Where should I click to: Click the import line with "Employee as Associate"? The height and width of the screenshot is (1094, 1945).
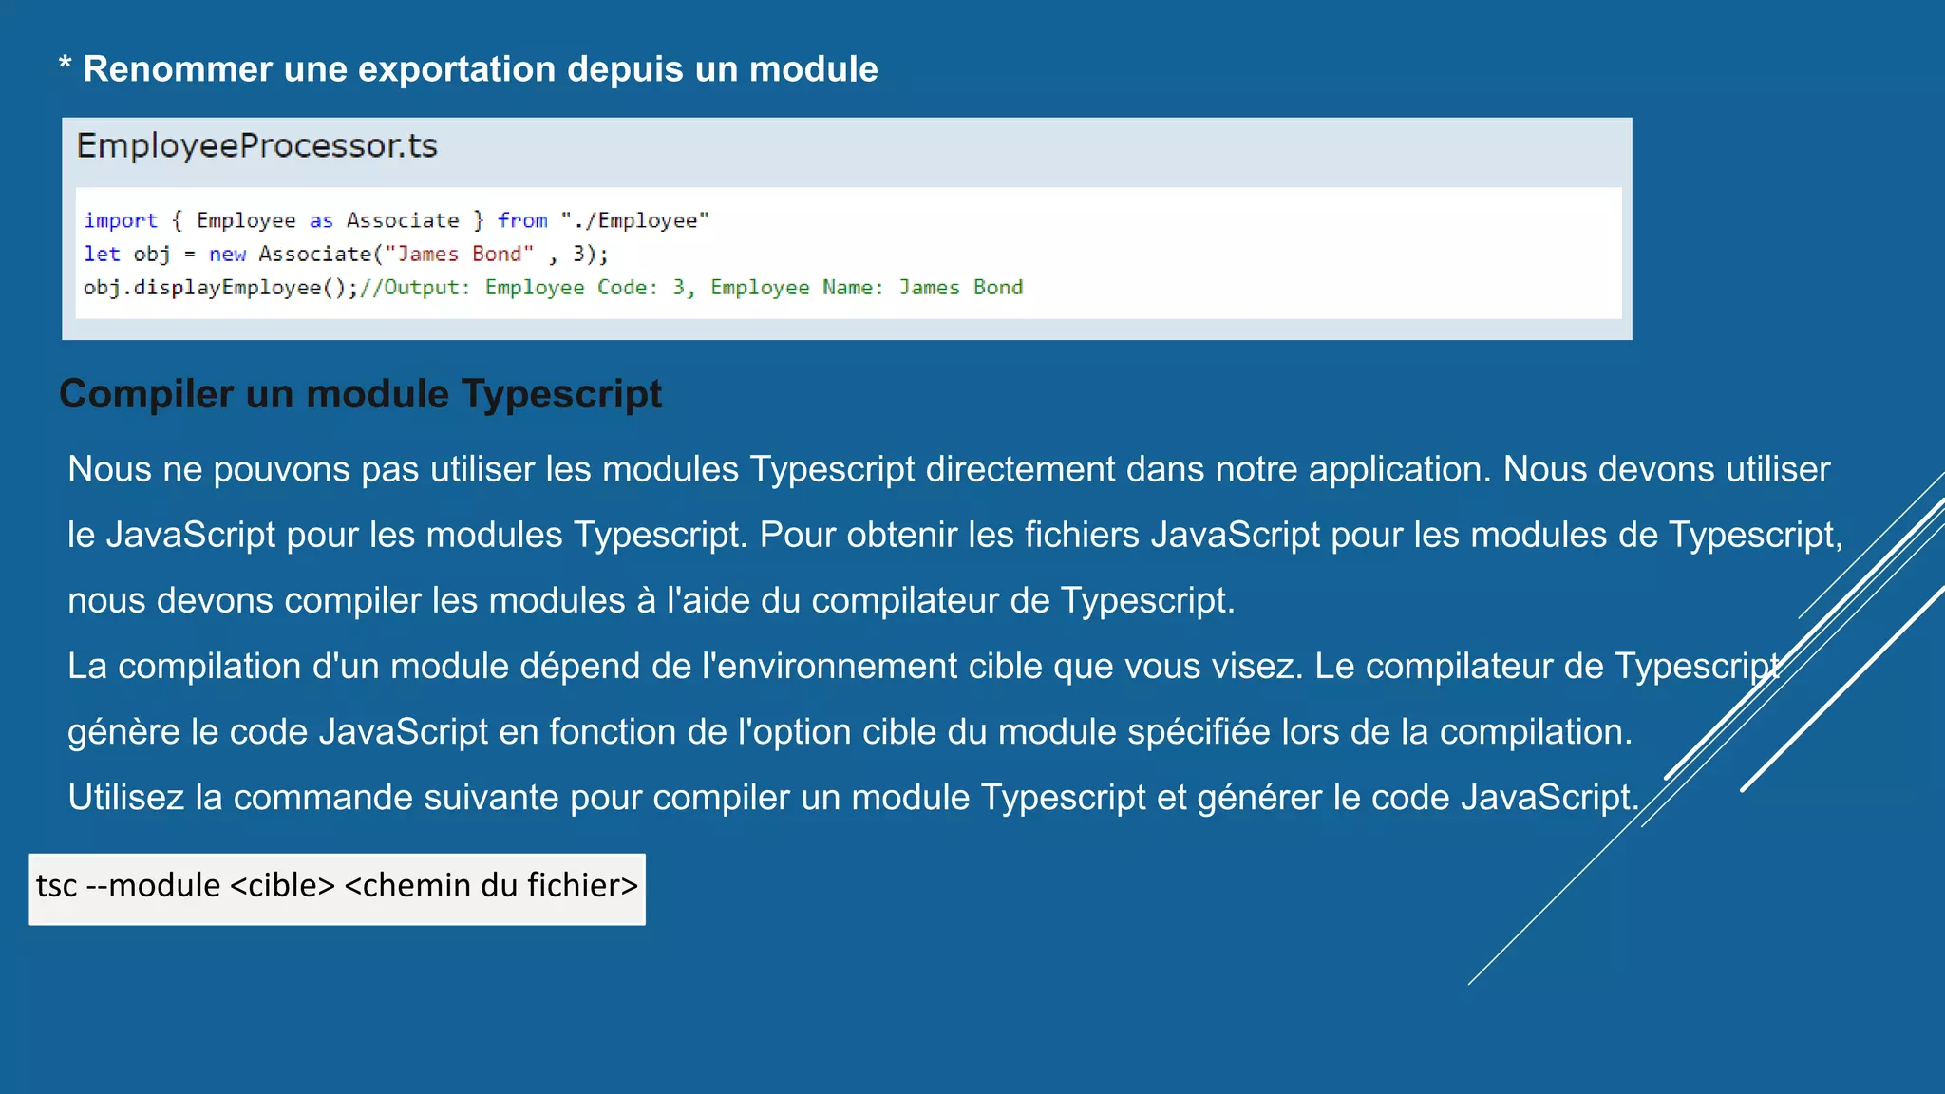pyautogui.click(x=396, y=220)
